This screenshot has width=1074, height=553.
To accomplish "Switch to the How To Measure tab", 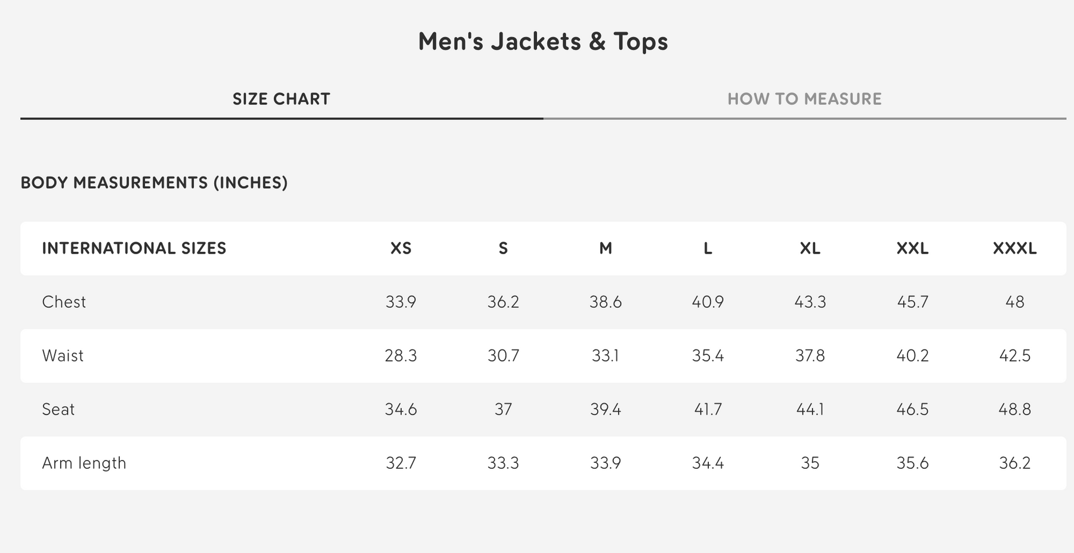I will click(x=804, y=99).
